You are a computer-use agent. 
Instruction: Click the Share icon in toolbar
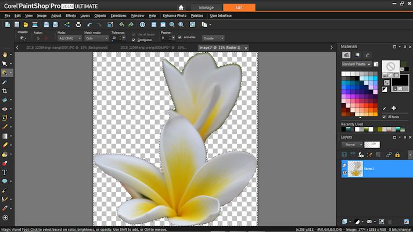(66, 24)
